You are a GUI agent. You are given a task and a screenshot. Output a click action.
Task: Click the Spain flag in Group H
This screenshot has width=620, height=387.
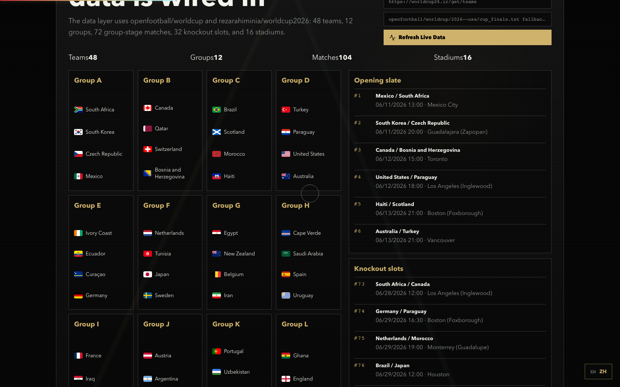(x=286, y=274)
